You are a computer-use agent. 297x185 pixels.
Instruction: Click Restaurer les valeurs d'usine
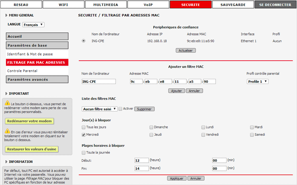(x=32, y=149)
